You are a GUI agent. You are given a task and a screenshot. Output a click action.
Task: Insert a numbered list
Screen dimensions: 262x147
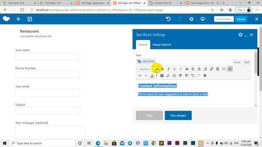[x=181, y=69]
